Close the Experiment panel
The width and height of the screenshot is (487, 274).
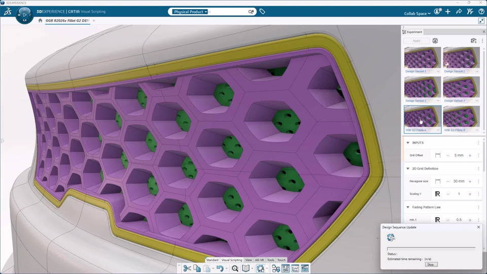483,31
